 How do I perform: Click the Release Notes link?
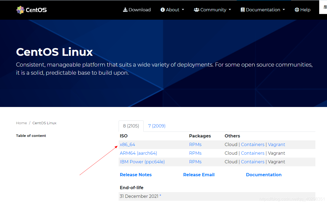(136, 175)
